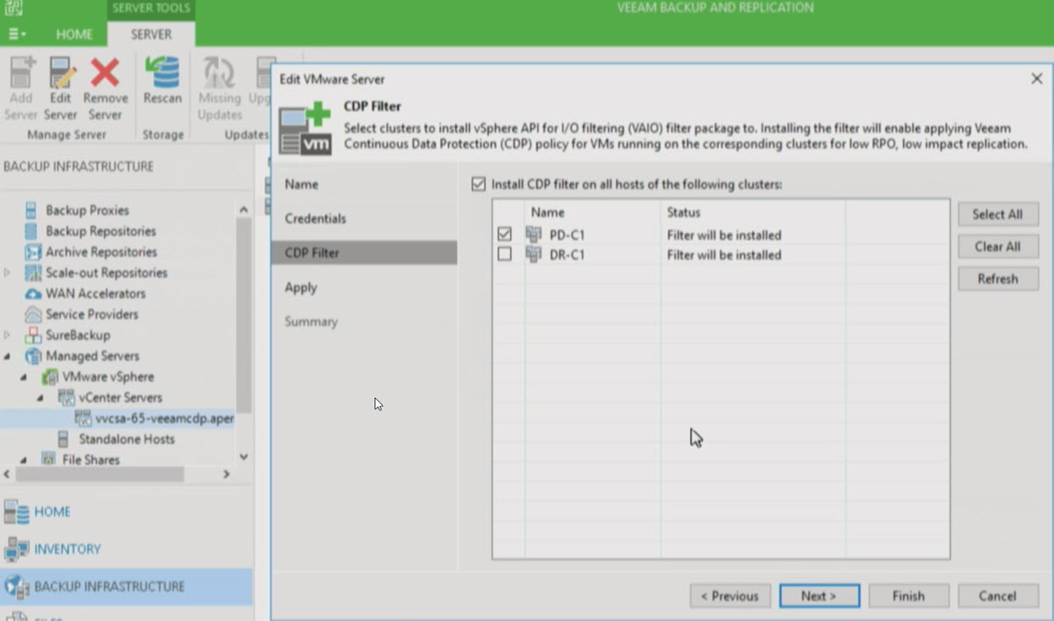
Task: Toggle Install CDP filter on all hosts
Action: (479, 184)
